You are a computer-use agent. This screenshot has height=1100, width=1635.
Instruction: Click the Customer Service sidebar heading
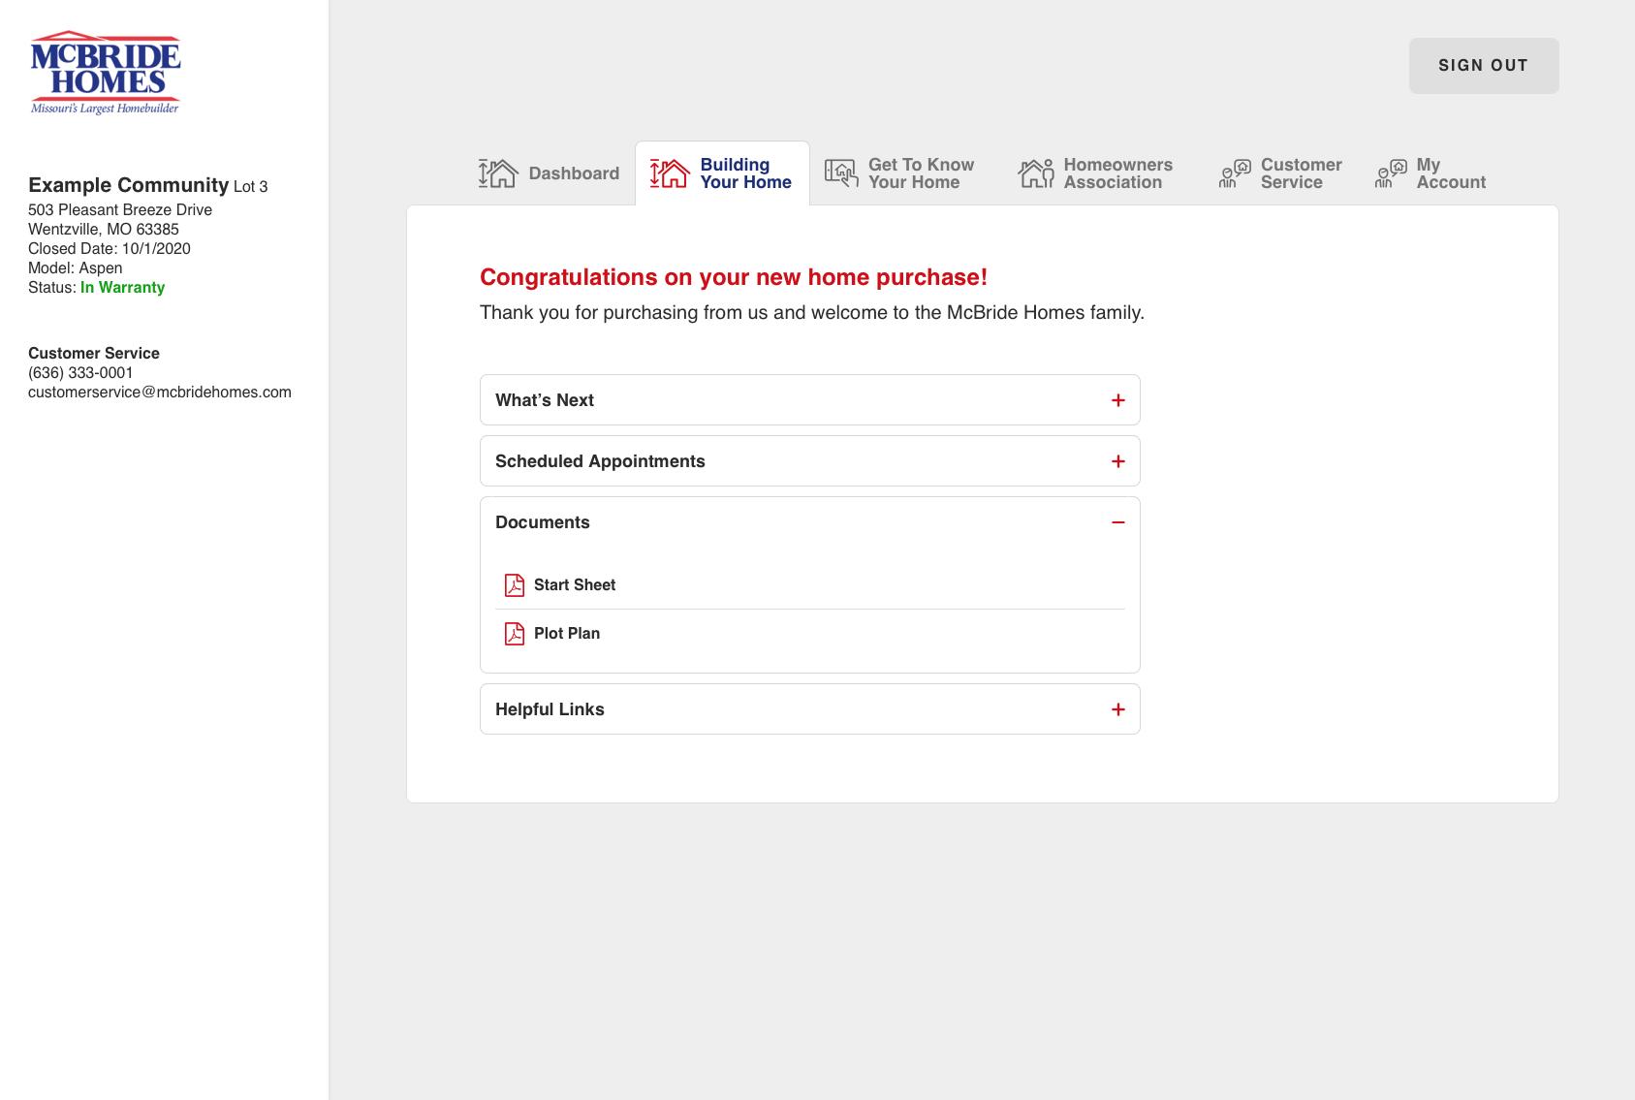click(x=94, y=354)
